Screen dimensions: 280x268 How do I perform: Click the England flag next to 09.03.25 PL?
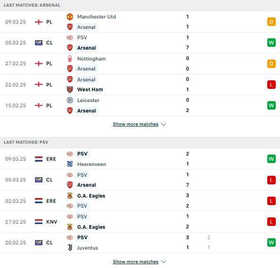[x=39, y=22]
